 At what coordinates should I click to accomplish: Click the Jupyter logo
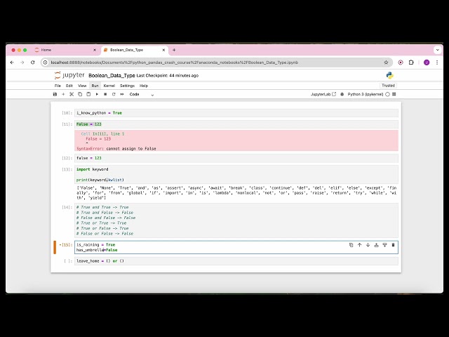[x=69, y=75]
